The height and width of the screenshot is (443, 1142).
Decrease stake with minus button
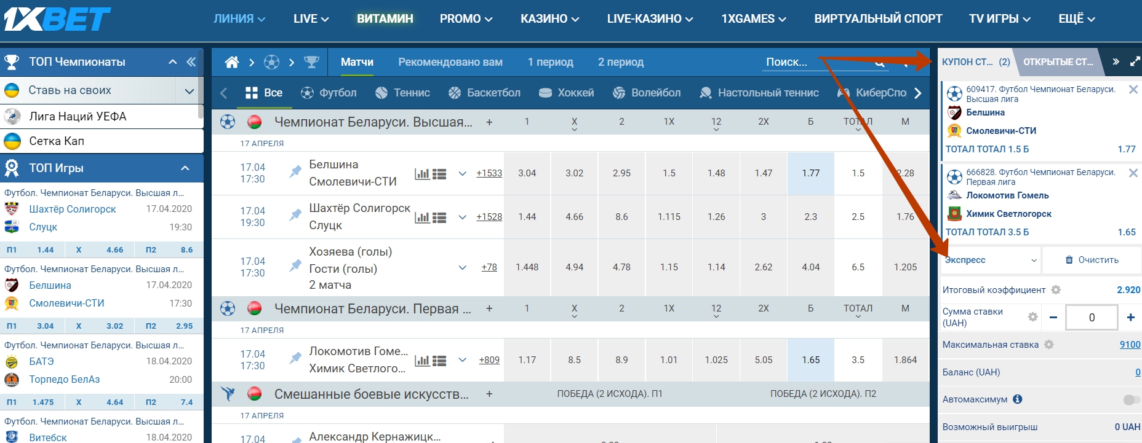click(1053, 318)
